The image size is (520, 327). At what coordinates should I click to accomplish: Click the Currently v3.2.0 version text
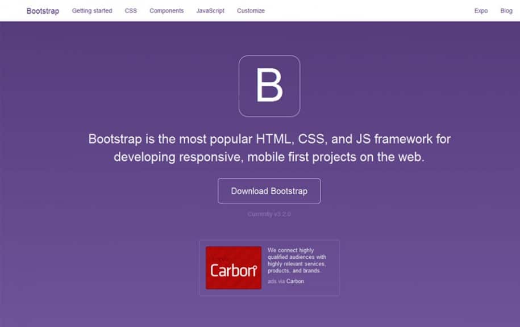[269, 214]
